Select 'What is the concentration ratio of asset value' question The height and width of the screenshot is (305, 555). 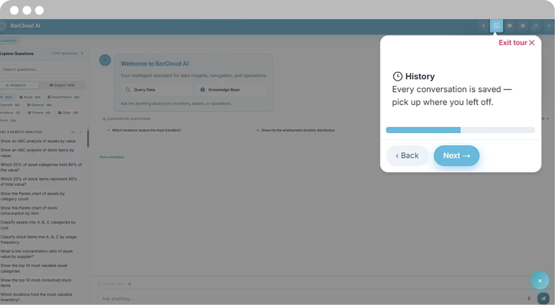coord(37,254)
